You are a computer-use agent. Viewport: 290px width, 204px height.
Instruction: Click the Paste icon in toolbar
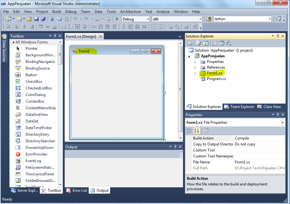click(x=66, y=19)
